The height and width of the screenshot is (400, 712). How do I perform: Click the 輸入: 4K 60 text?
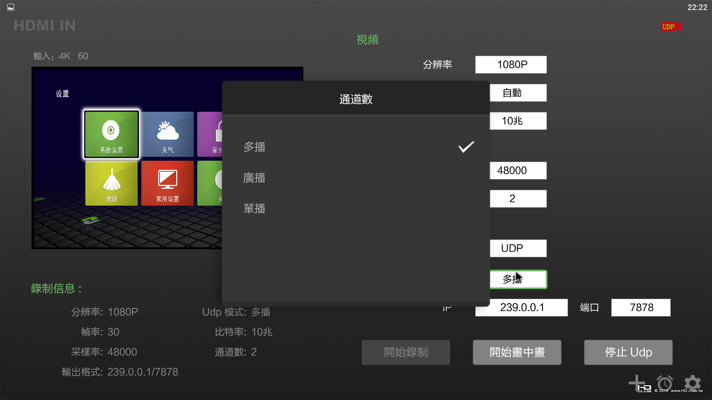pyautogui.click(x=61, y=56)
